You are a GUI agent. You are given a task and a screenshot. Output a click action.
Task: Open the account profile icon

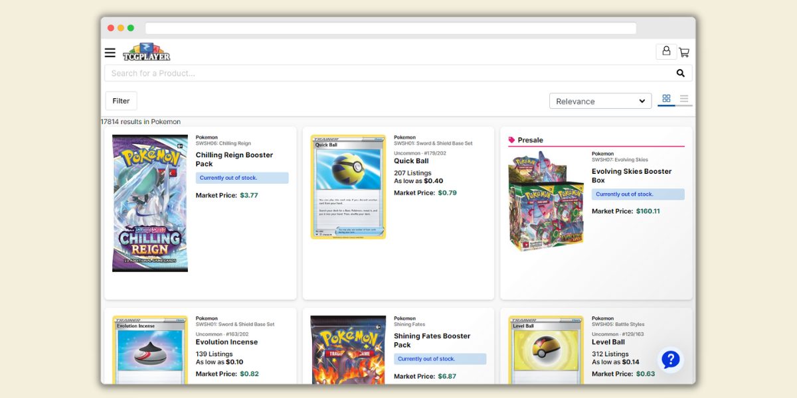(666, 51)
